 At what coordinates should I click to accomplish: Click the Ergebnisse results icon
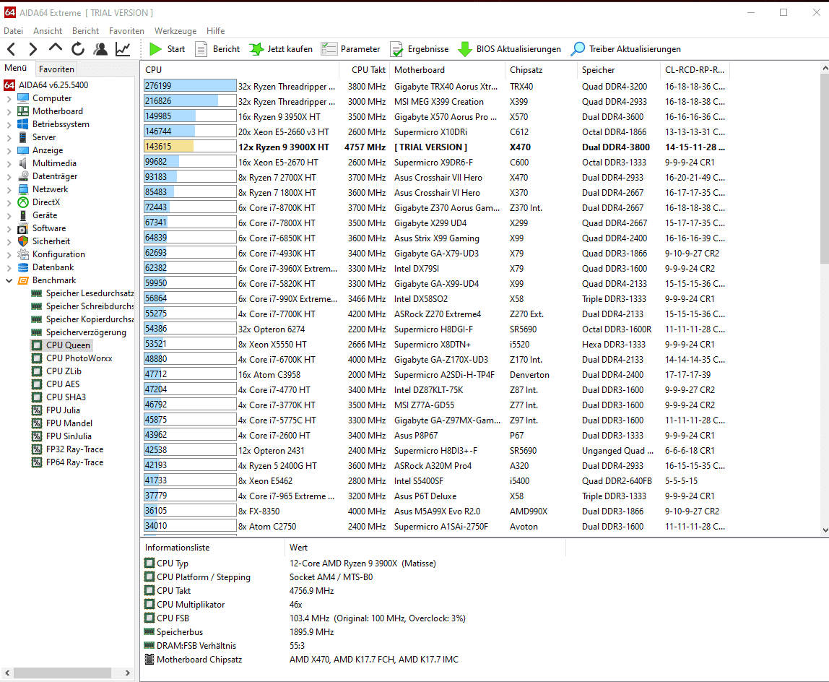pos(396,49)
